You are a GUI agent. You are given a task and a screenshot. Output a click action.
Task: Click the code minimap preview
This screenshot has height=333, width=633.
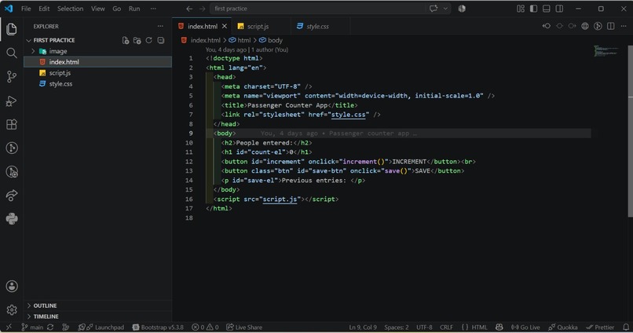(606, 51)
